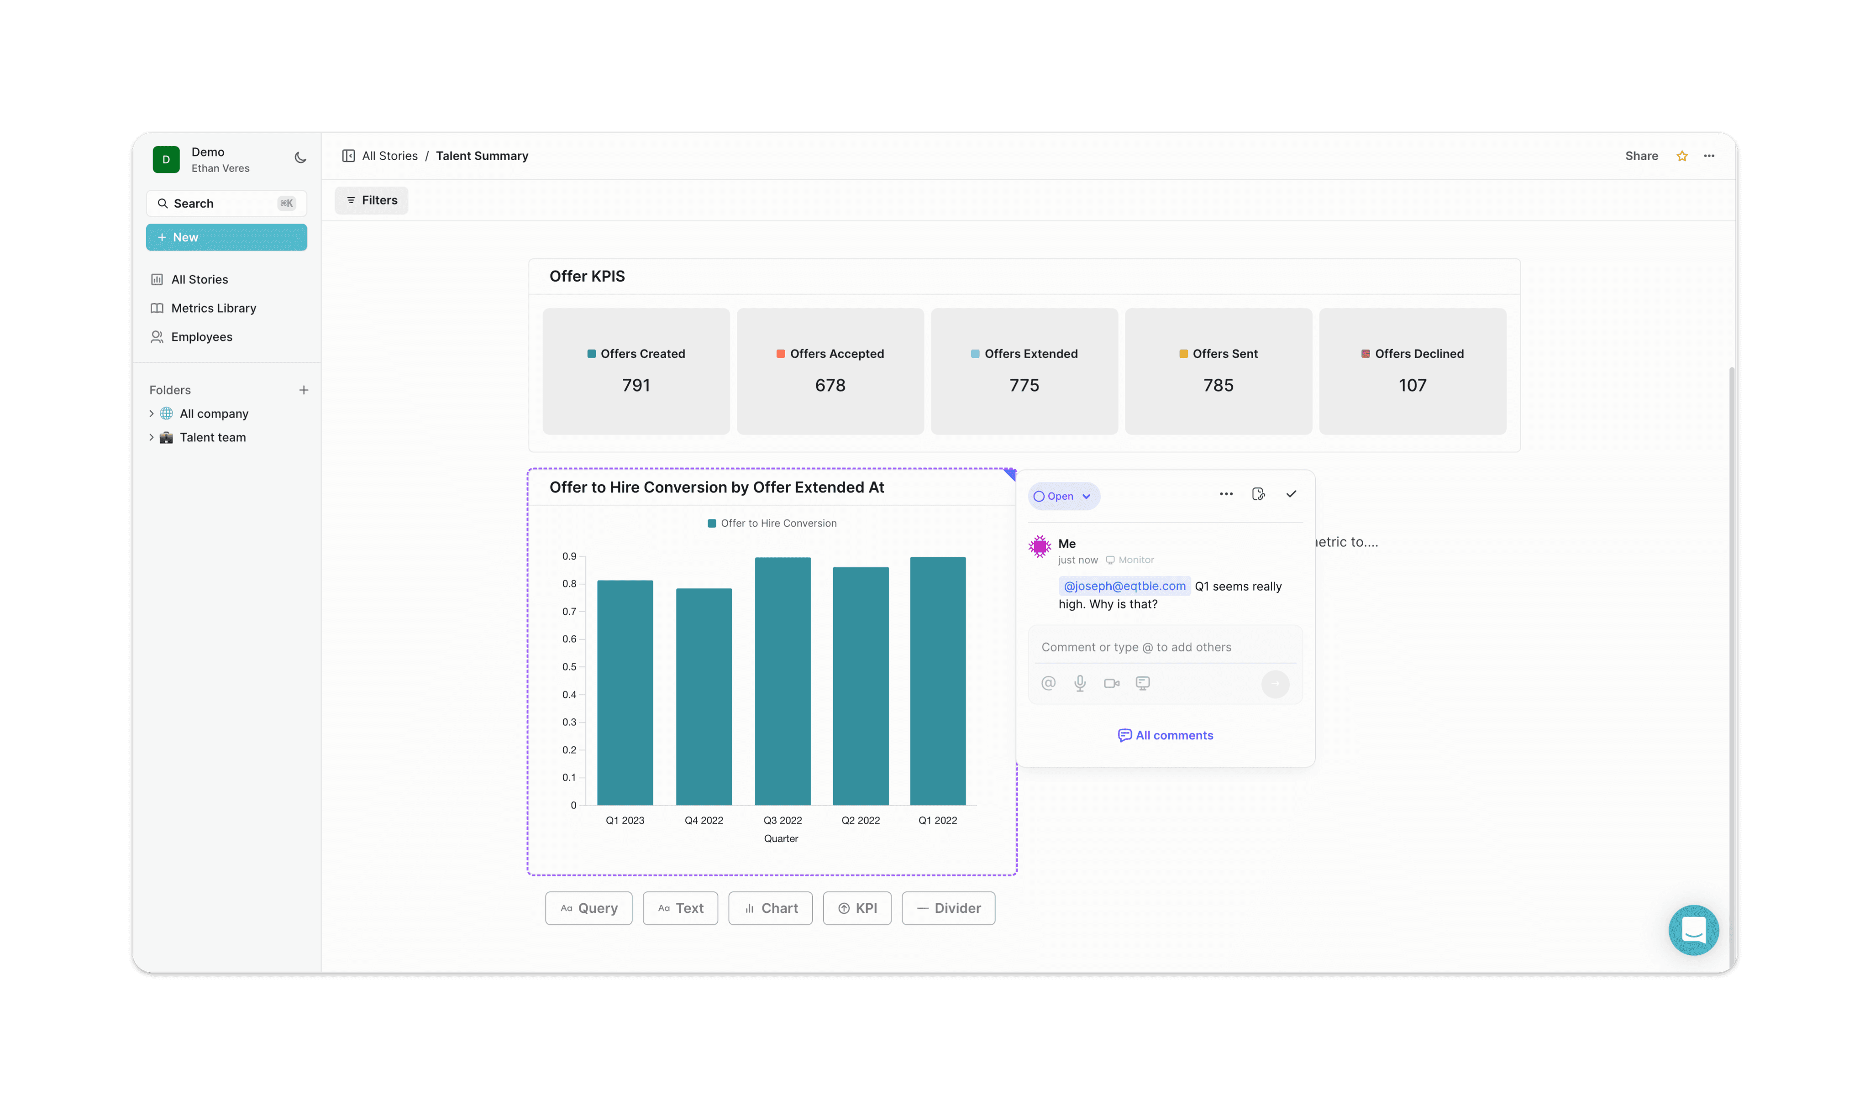Image resolution: width=1870 pixels, height=1105 pixels.
Task: Expand the All company folder
Action: point(151,413)
